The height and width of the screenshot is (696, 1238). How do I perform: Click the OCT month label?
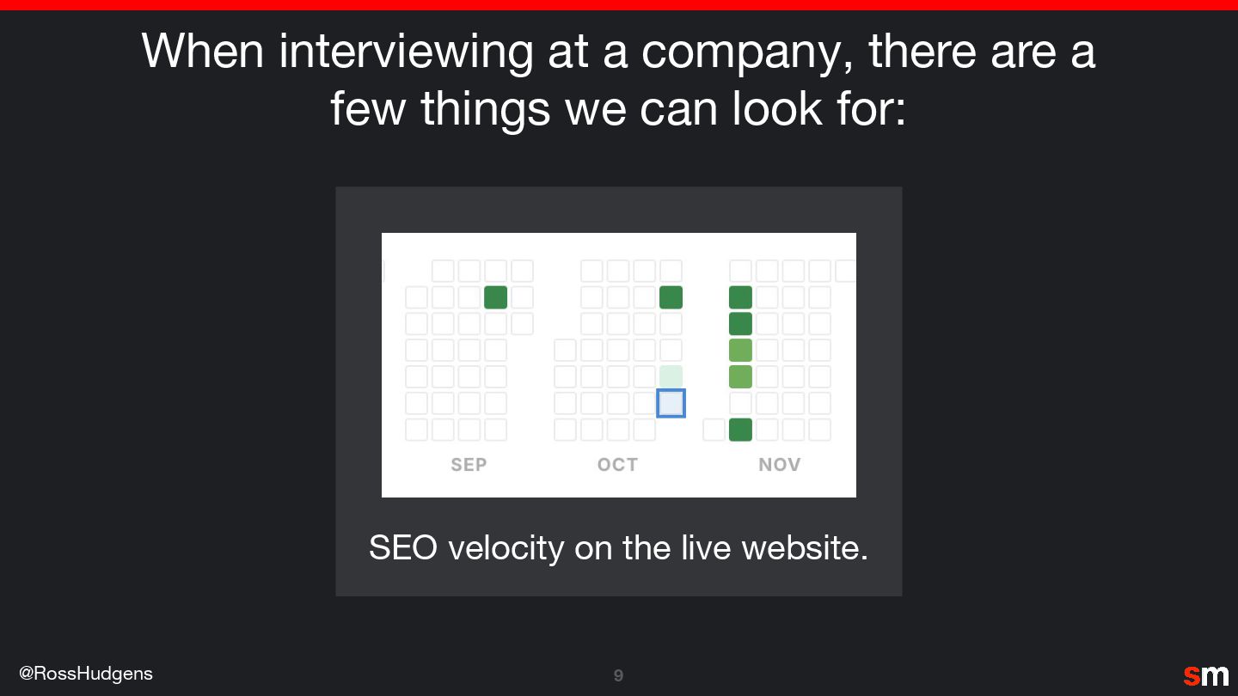coord(617,465)
